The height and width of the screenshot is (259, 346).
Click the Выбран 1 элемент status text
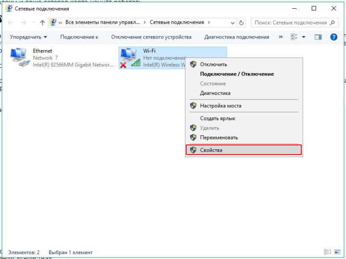click(70, 252)
